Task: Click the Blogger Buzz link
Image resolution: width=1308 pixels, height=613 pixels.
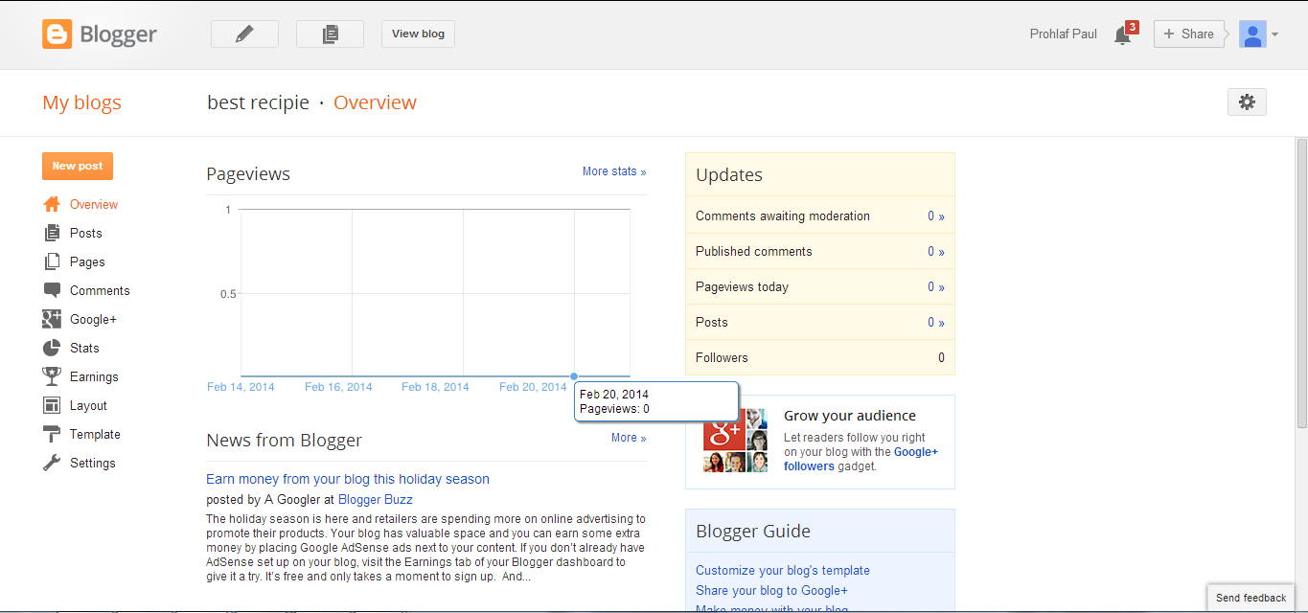Action: click(376, 499)
